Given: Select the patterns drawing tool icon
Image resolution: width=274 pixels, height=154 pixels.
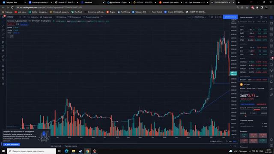Looking at the screenshot, I should (3, 42).
